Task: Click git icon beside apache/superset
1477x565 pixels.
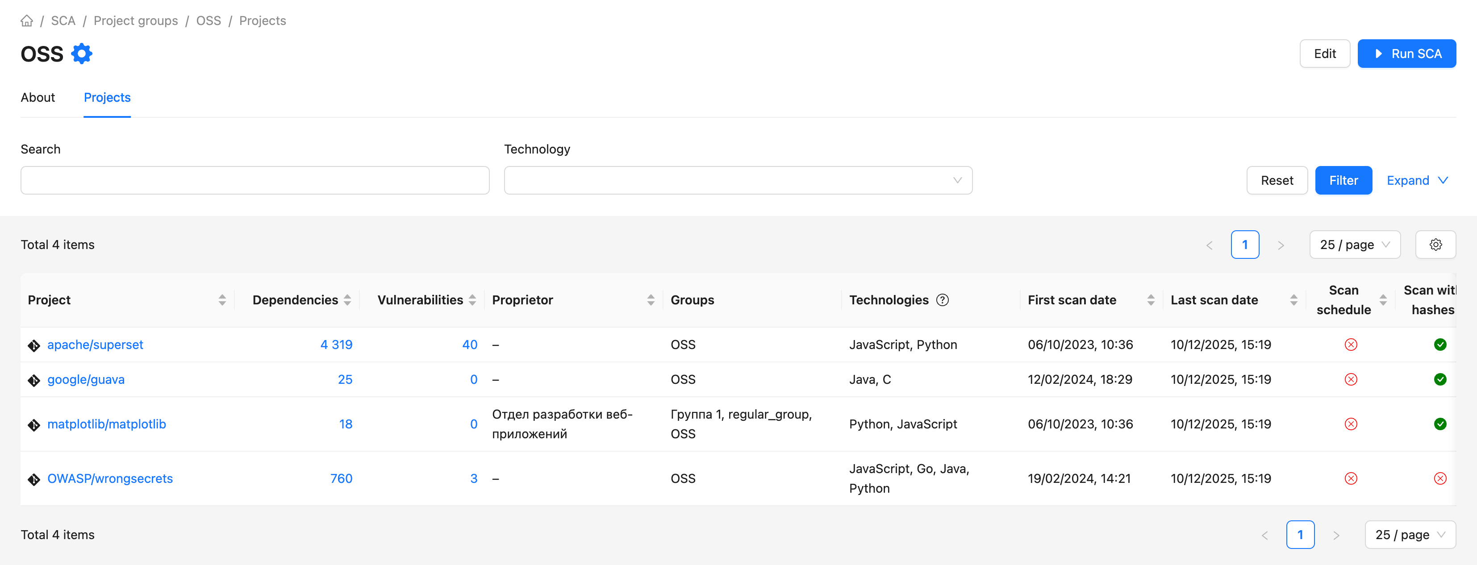Action: (x=34, y=345)
